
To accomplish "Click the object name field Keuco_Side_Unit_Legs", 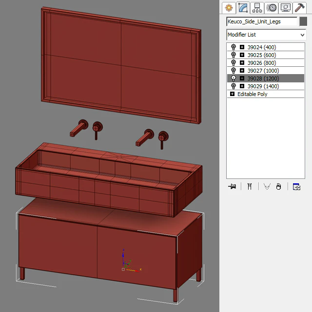I will click(x=262, y=21).
